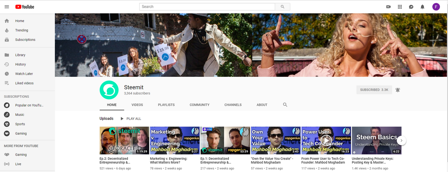
Task: Click the Gaming icon under More From YouTube
Action: coord(7,155)
